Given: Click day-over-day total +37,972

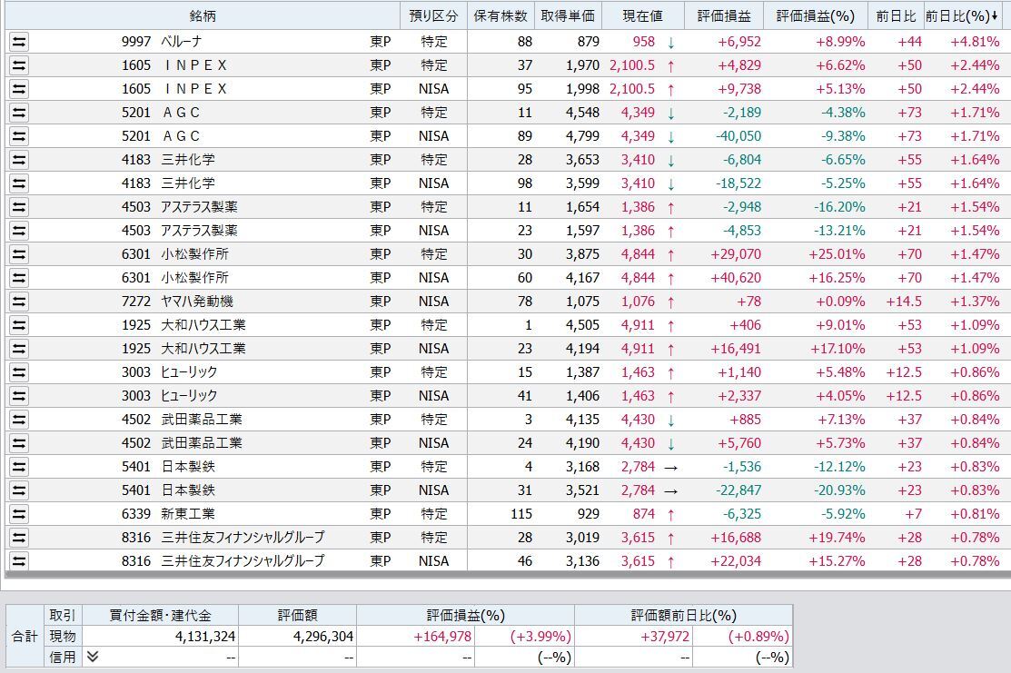Looking at the screenshot, I should pyautogui.click(x=665, y=637).
